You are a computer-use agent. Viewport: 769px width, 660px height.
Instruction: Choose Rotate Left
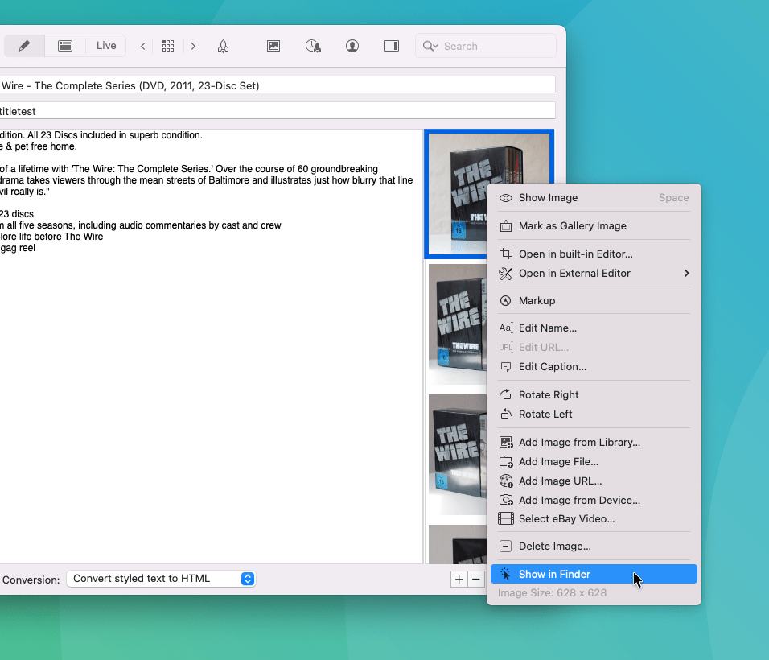(x=594, y=415)
